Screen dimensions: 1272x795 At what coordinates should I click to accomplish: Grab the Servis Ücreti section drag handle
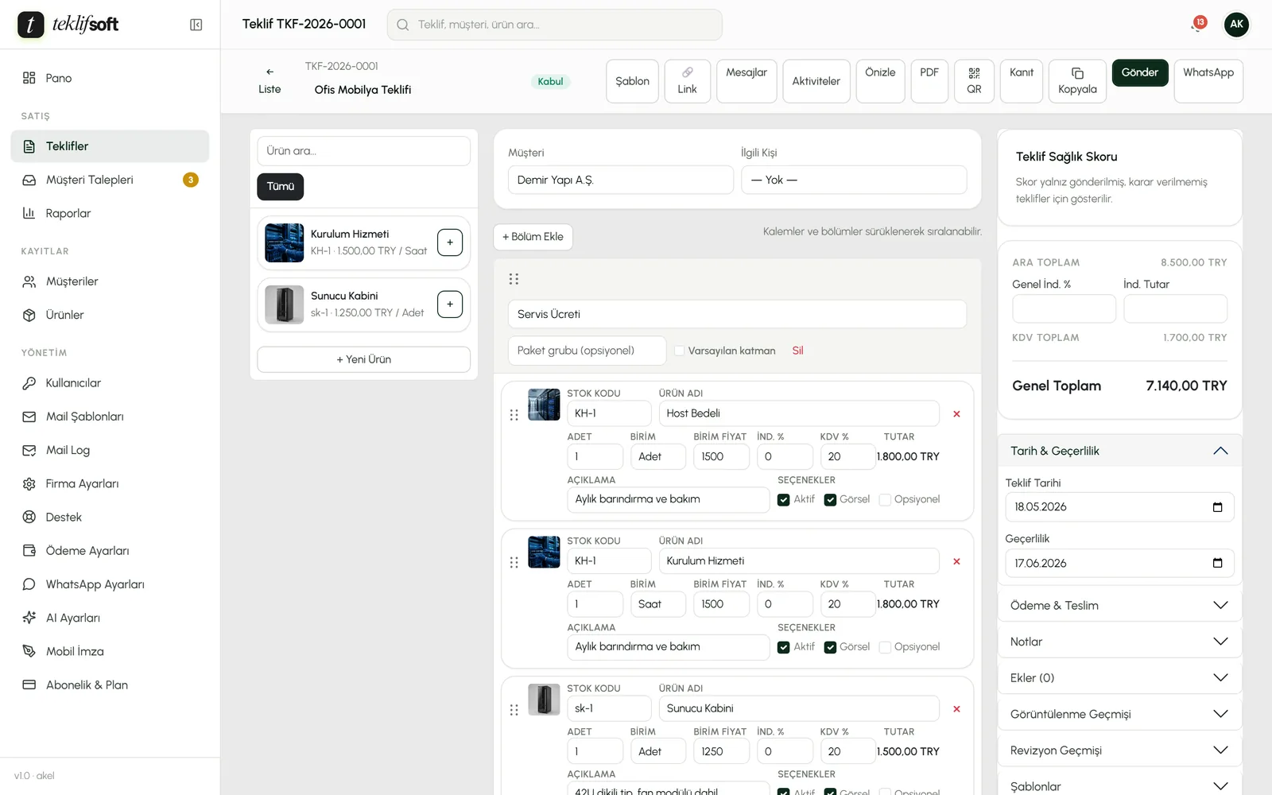coord(514,279)
